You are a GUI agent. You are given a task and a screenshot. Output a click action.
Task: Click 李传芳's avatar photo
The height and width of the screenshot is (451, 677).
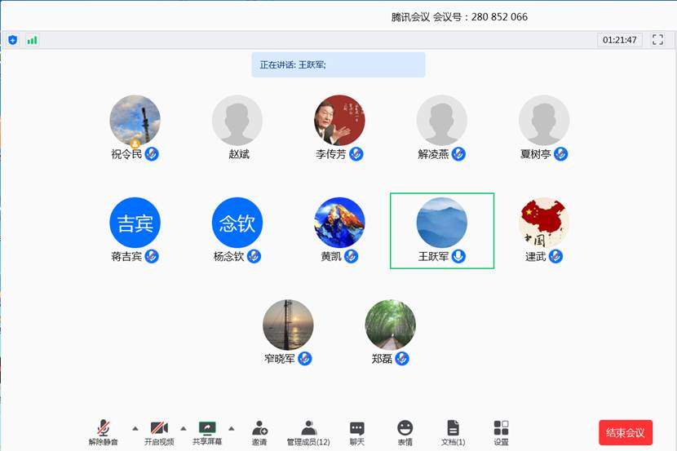339,120
